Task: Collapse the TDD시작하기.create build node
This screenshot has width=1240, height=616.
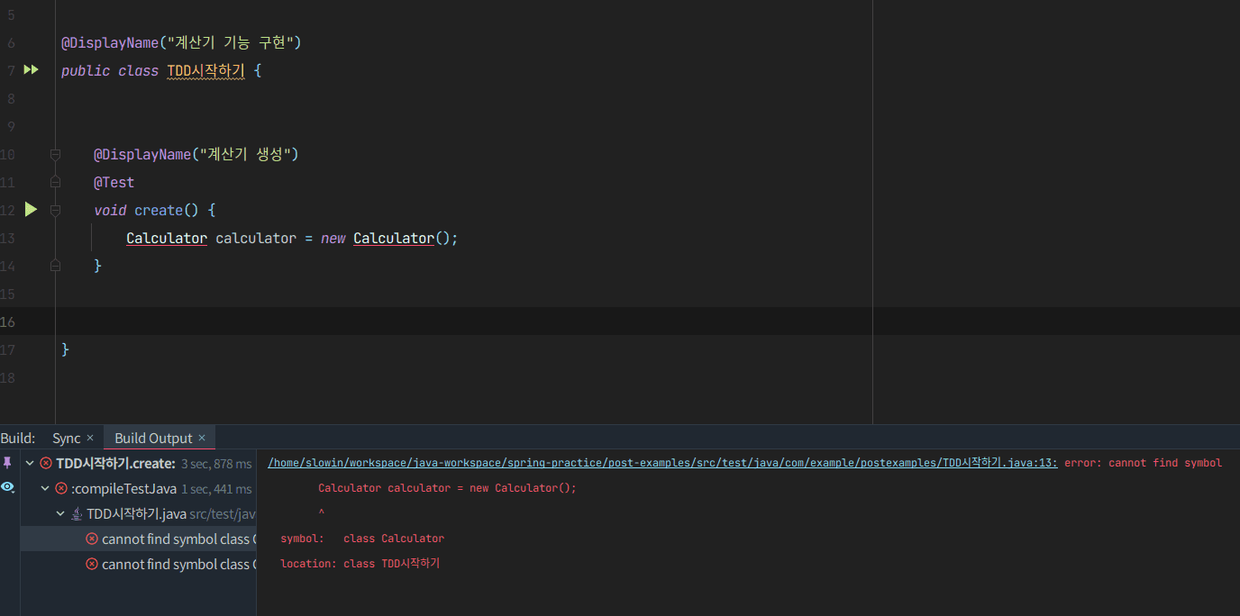Action: pos(30,464)
